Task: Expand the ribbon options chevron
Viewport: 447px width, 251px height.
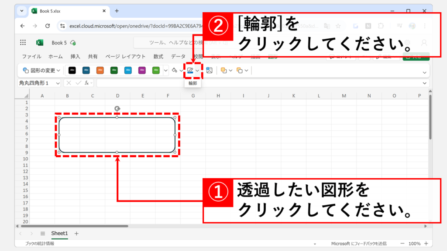Action: [424, 73]
